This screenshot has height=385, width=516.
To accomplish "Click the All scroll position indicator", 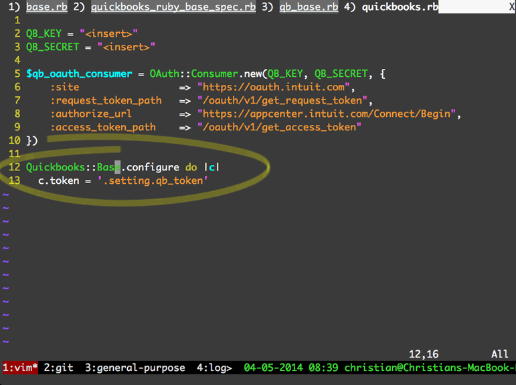I will [499, 354].
